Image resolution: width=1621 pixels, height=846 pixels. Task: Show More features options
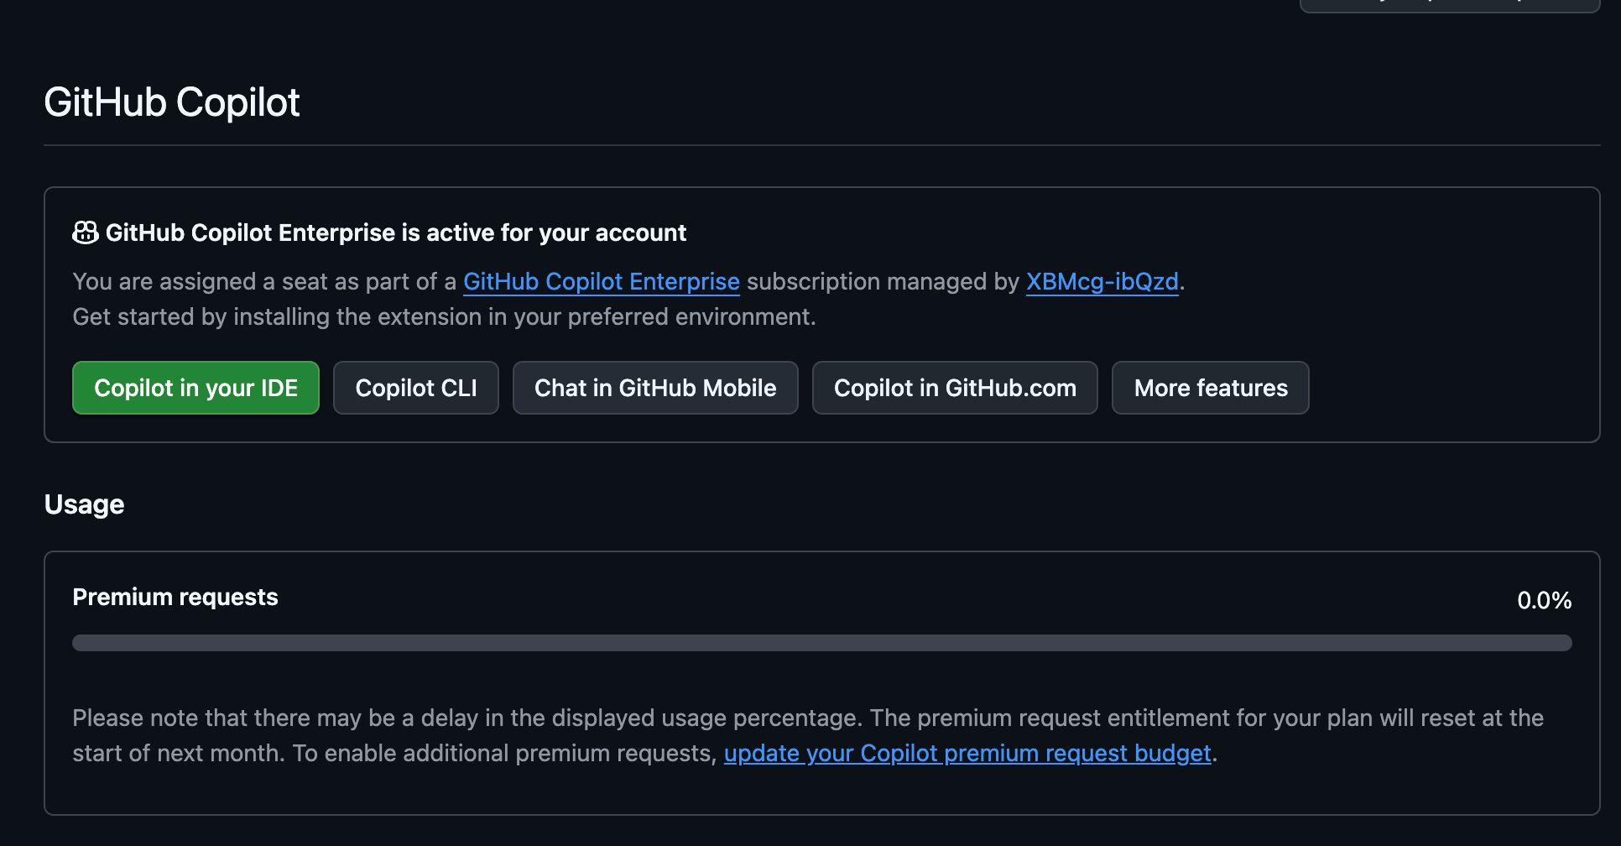[1210, 388]
